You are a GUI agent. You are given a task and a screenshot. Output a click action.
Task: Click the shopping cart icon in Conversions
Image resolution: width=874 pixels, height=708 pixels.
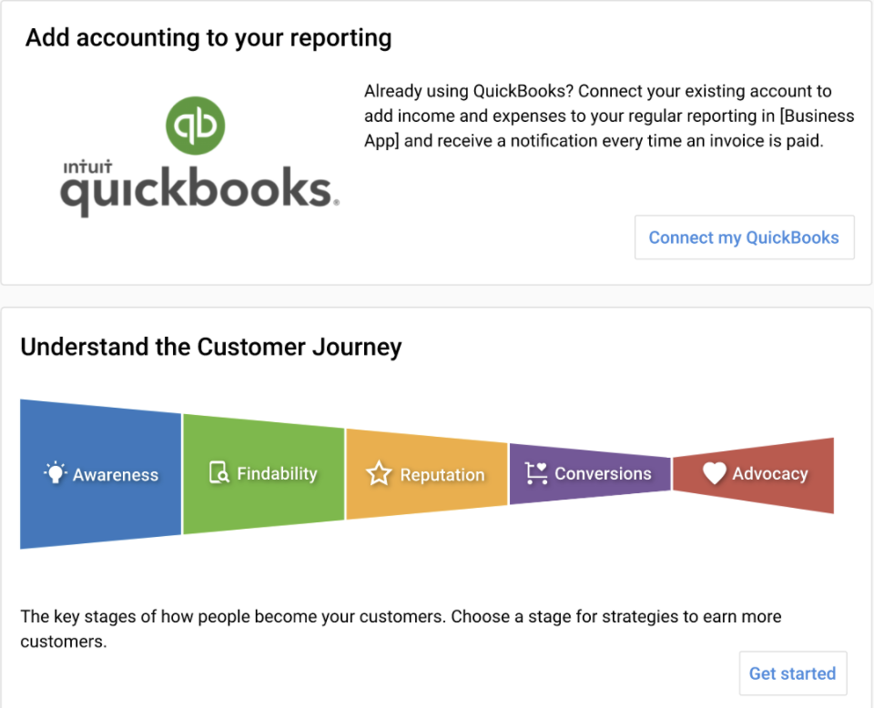coord(536,473)
